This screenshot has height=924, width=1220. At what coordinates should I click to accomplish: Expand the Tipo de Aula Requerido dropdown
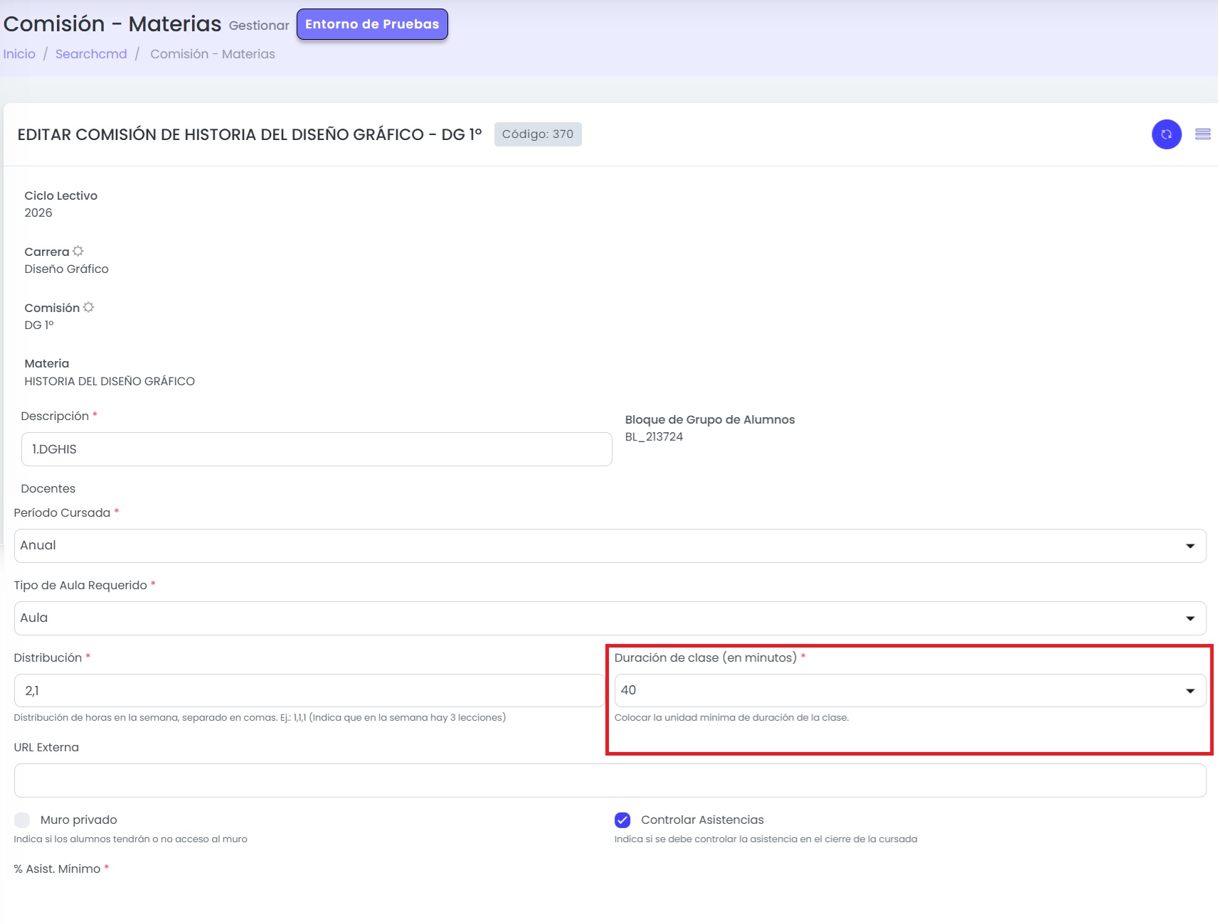pyautogui.click(x=610, y=618)
